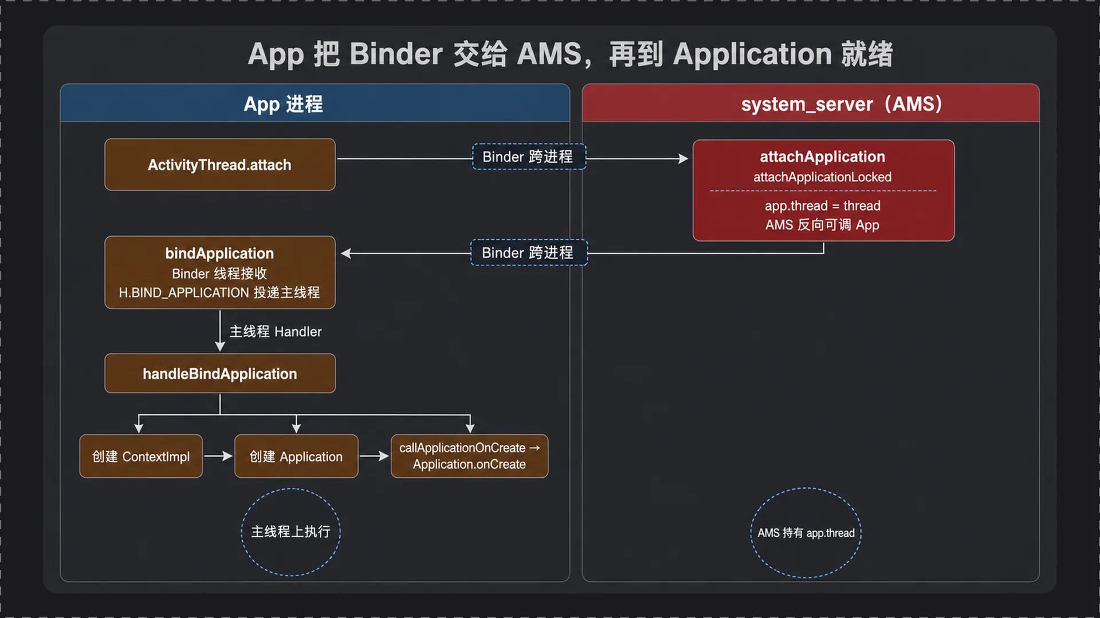Select the 'App 进程' header bar
Viewport: 1100px width, 618px height.
[x=315, y=103]
